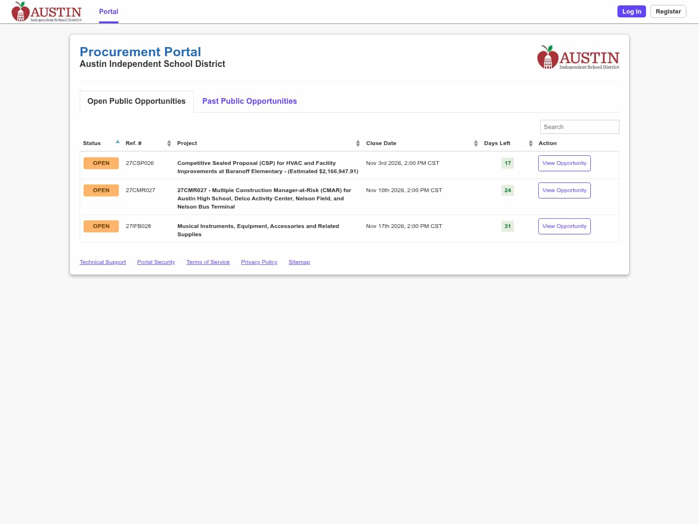Click close date Nov 17th 2026
This screenshot has height=524, width=699.
[x=404, y=226]
